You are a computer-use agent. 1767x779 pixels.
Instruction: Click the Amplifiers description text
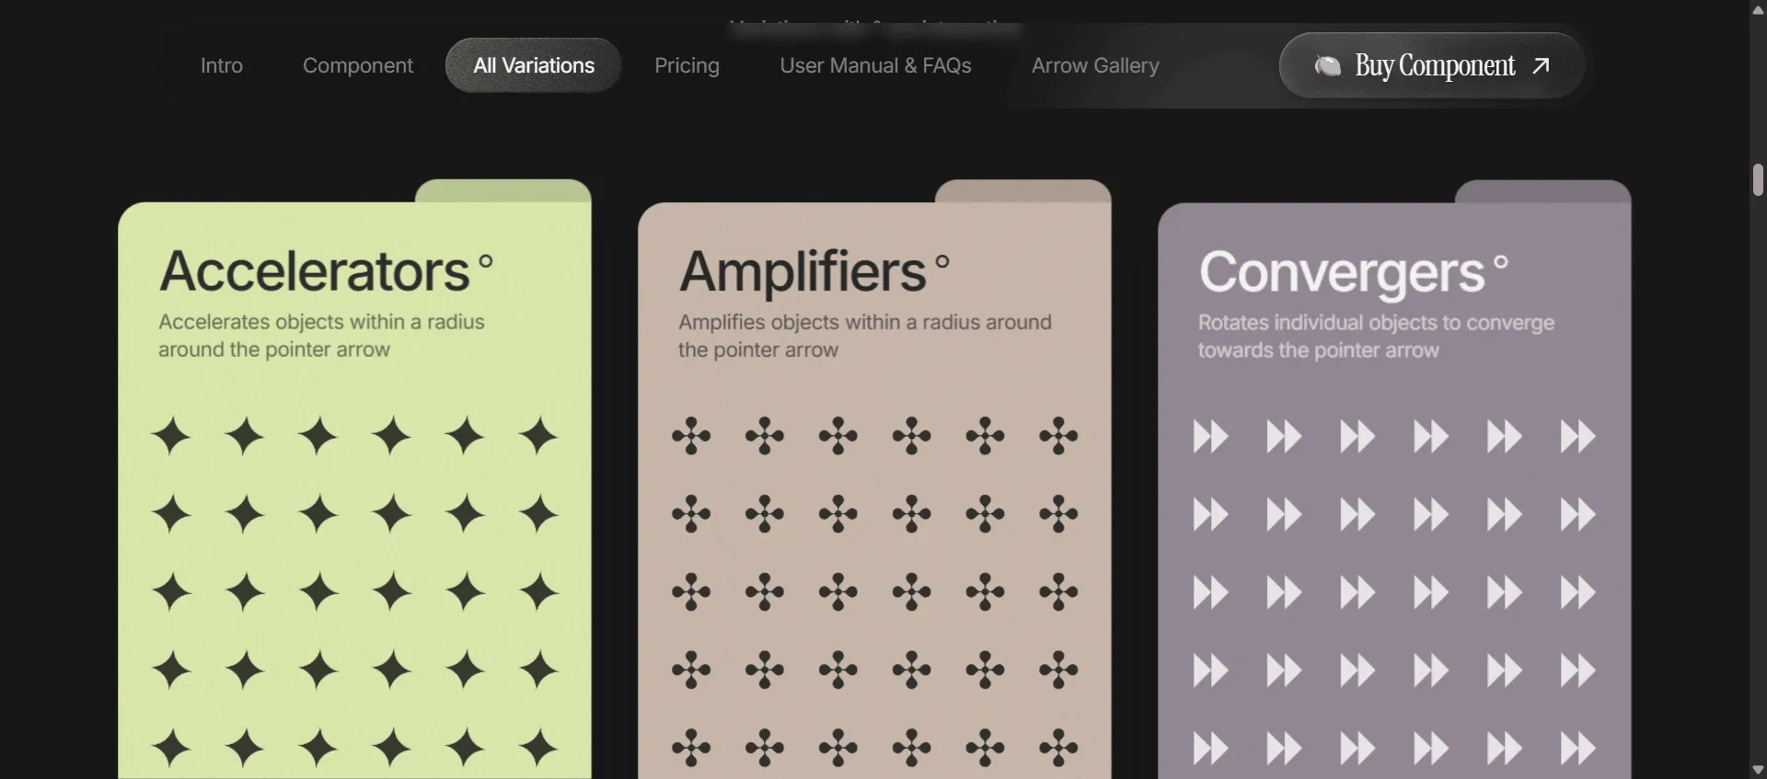[864, 336]
